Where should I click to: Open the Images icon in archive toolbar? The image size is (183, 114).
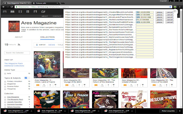tap(43, 12)
